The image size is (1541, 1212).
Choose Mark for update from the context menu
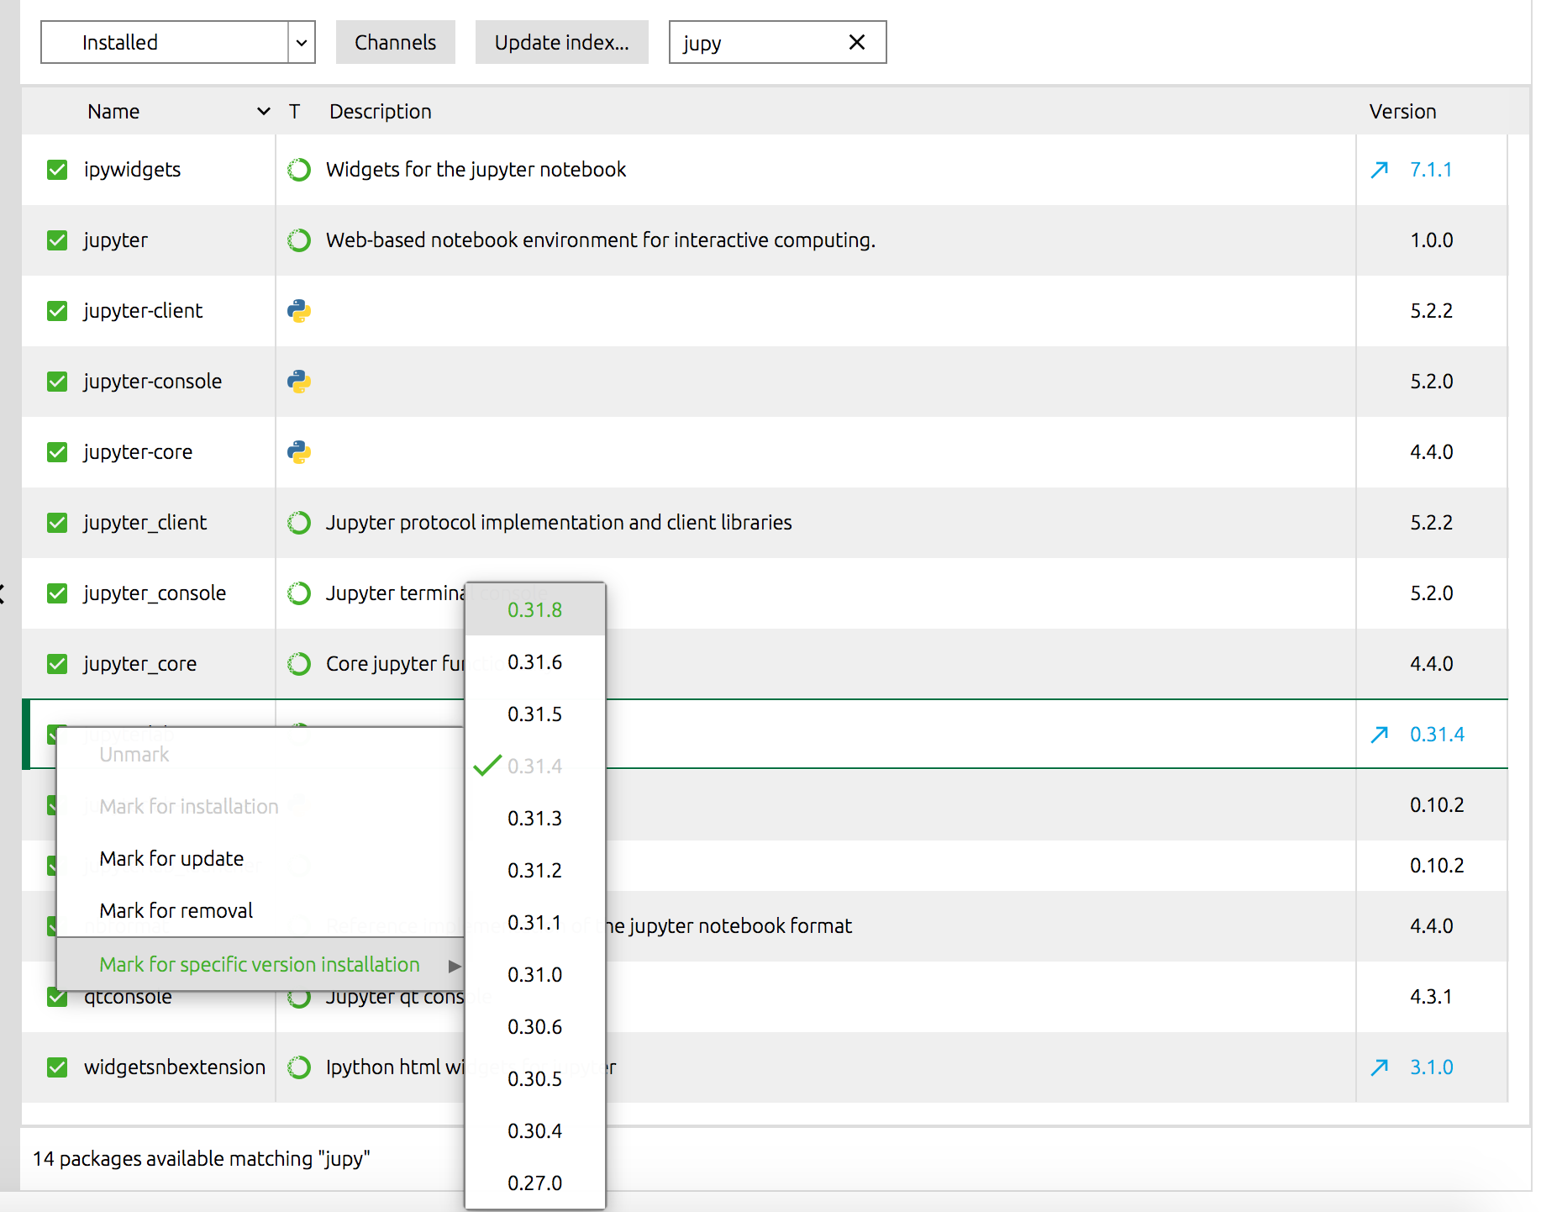[171, 858]
